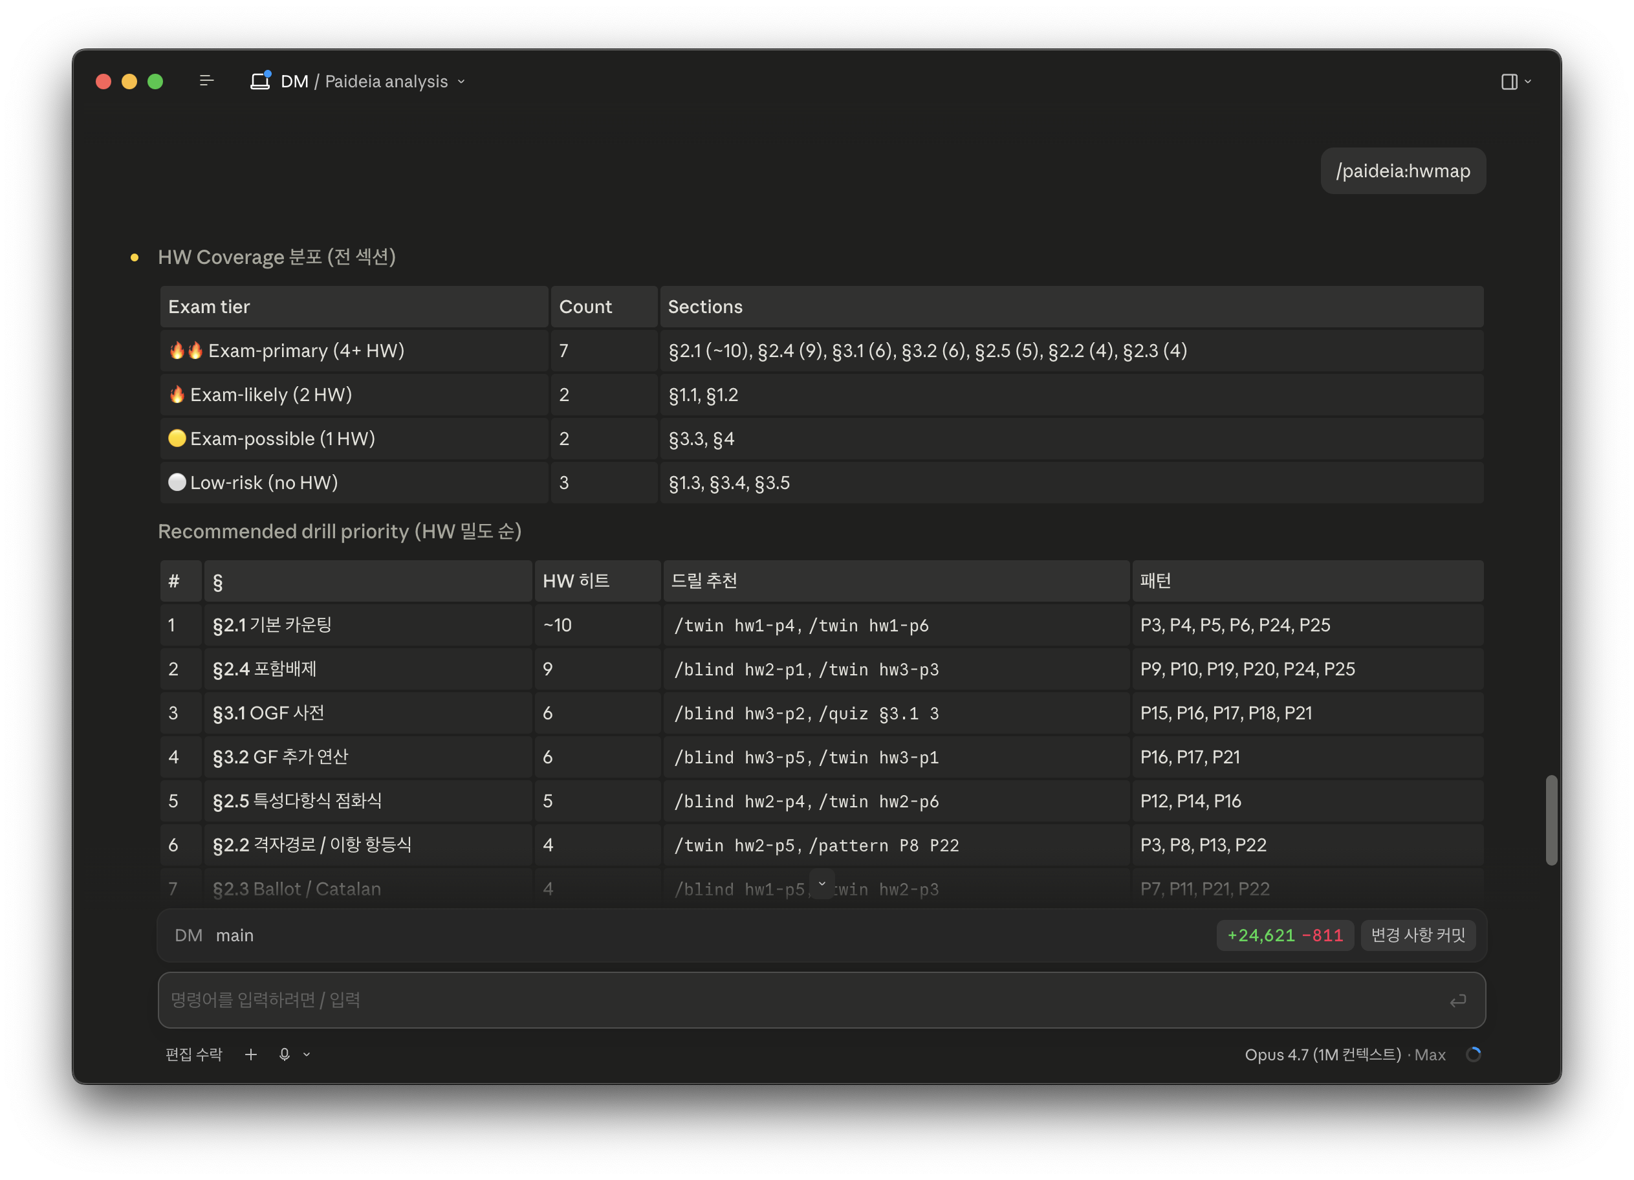Expand the panel layout chevron
Image resolution: width=1634 pixels, height=1180 pixels.
[1527, 82]
